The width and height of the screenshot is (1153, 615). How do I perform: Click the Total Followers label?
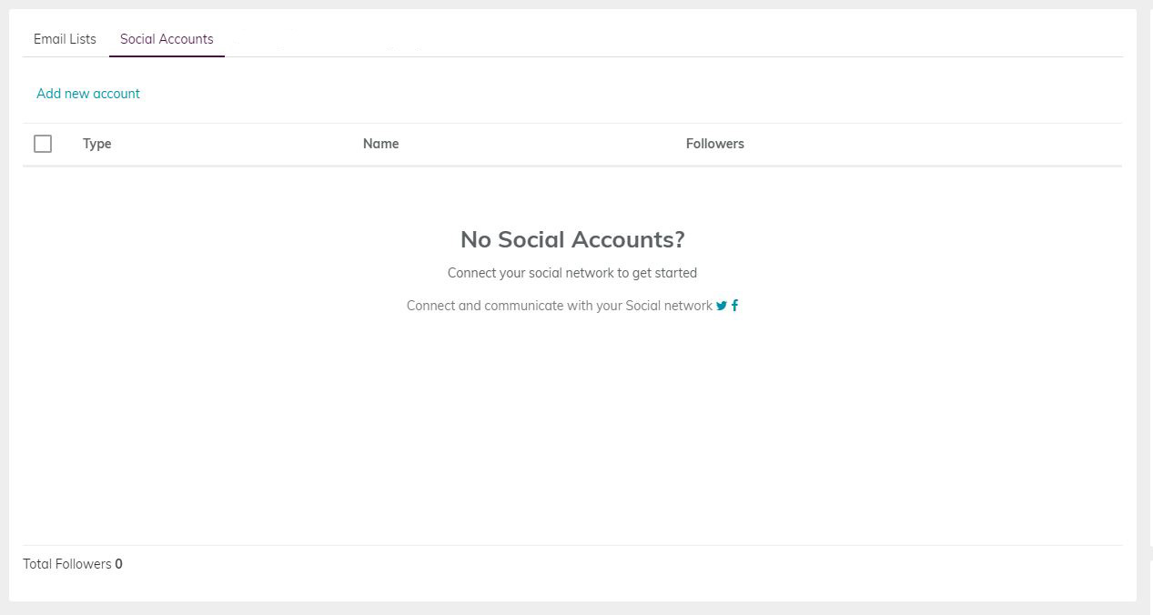coord(67,564)
